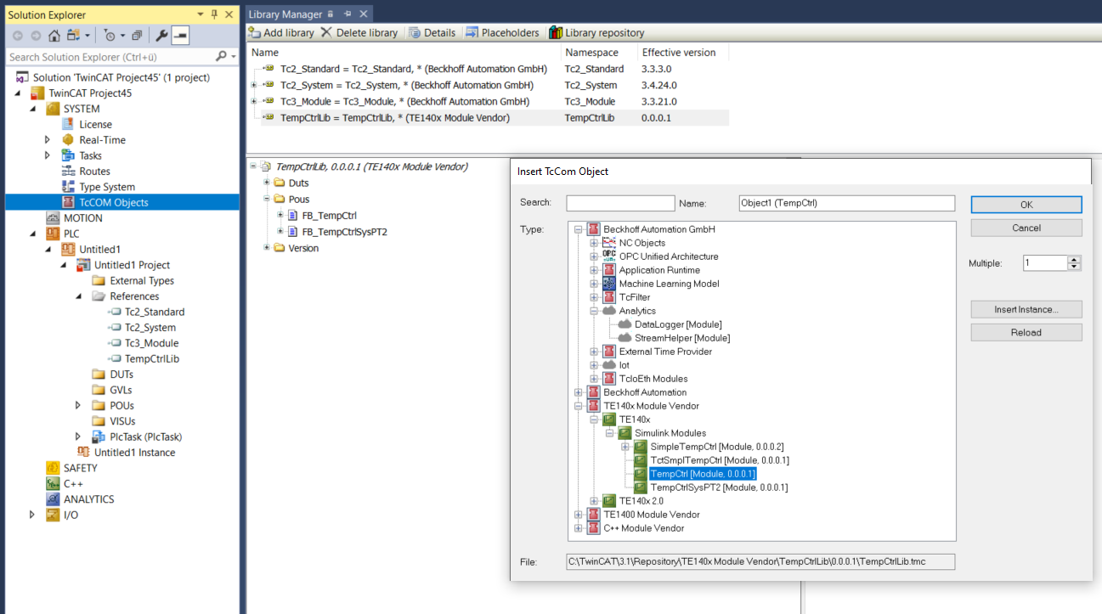Screen dimensions: 1102x614
Task: Click the Properties wrench icon in Solution Explorer
Action: click(161, 36)
